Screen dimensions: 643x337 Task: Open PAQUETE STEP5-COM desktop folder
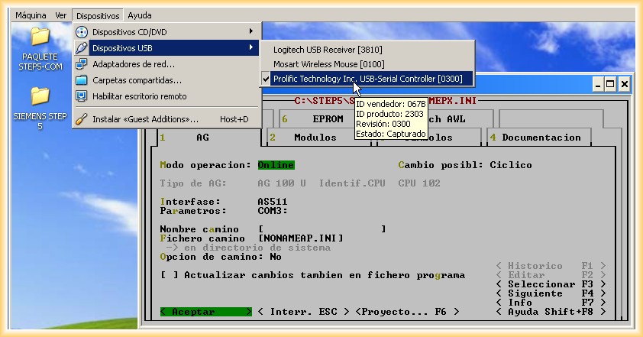pos(39,37)
